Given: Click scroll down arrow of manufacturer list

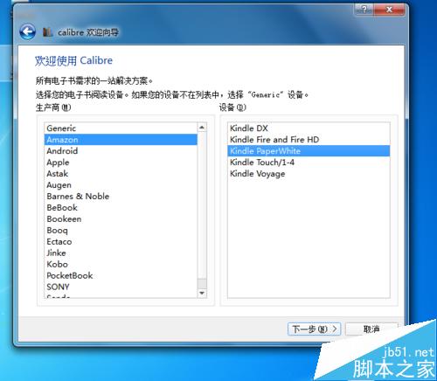Looking at the screenshot, I should click(202, 293).
